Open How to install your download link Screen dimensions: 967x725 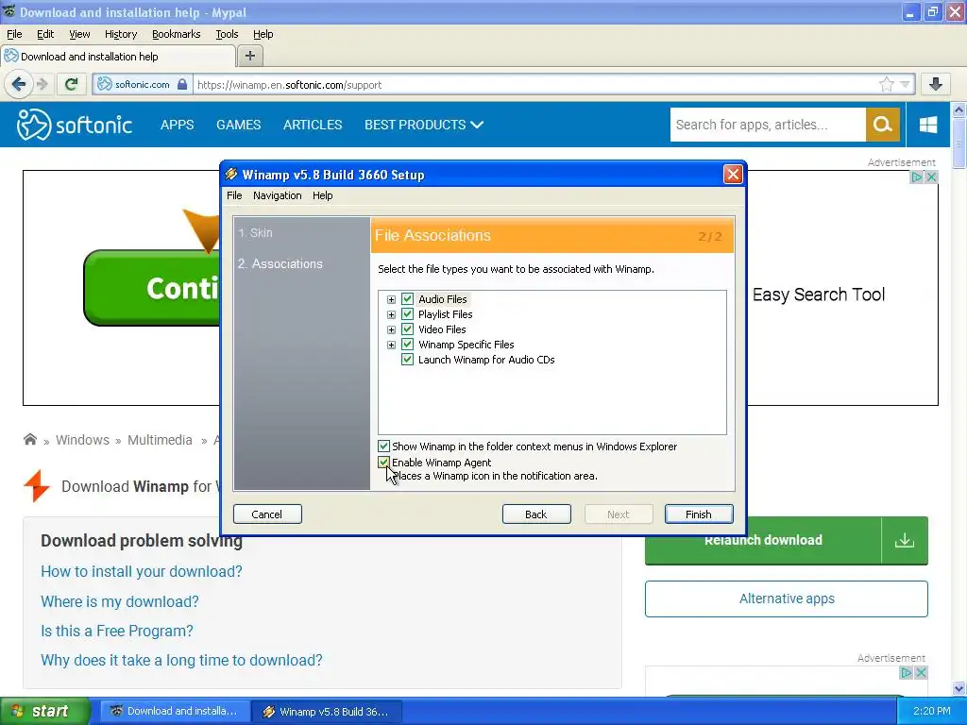pyautogui.click(x=142, y=571)
